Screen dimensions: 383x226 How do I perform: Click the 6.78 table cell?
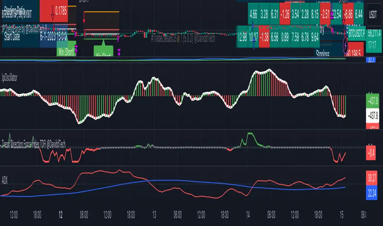[305, 37]
